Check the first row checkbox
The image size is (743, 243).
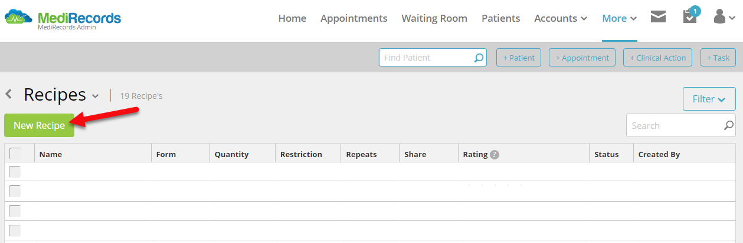tap(15, 172)
